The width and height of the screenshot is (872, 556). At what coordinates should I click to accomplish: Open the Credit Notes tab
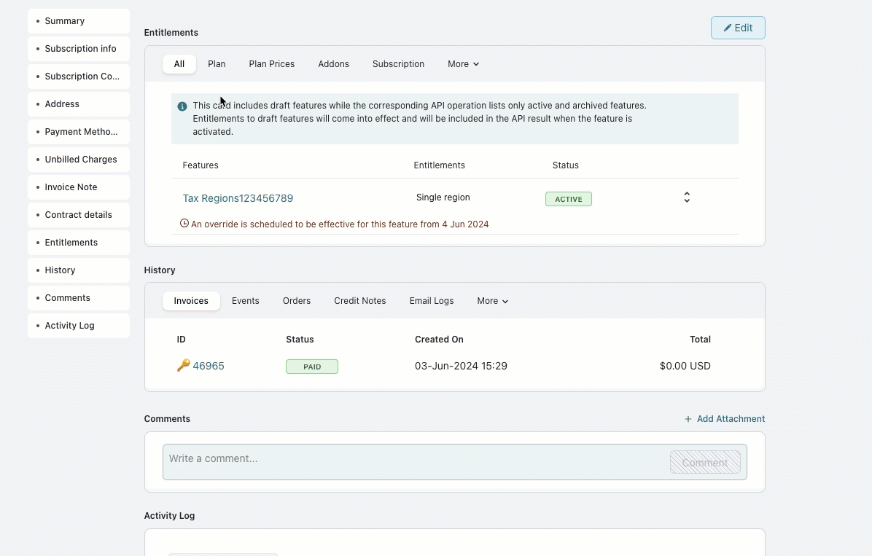tap(360, 301)
